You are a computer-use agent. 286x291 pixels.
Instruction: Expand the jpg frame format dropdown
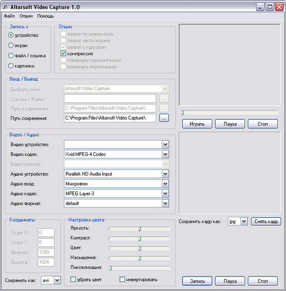click(244, 221)
